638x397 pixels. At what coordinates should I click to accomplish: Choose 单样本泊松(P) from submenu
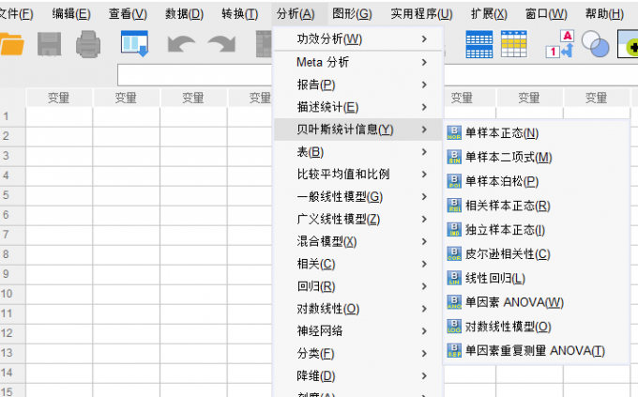click(536, 181)
